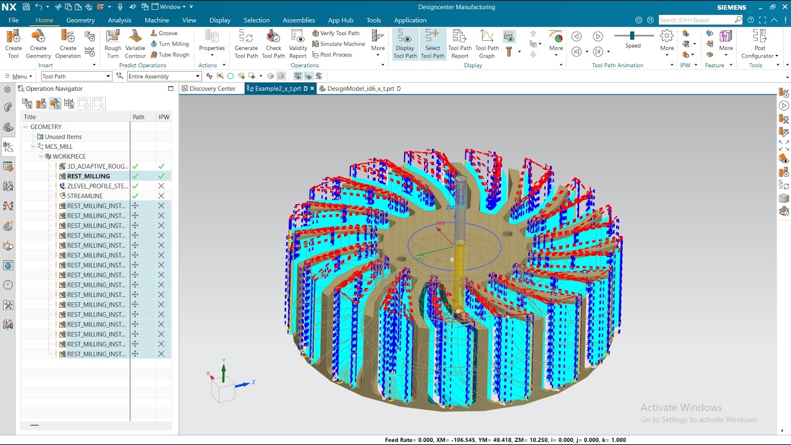The width and height of the screenshot is (791, 445).
Task: Open the Tool Path Report
Action: pyautogui.click(x=460, y=44)
